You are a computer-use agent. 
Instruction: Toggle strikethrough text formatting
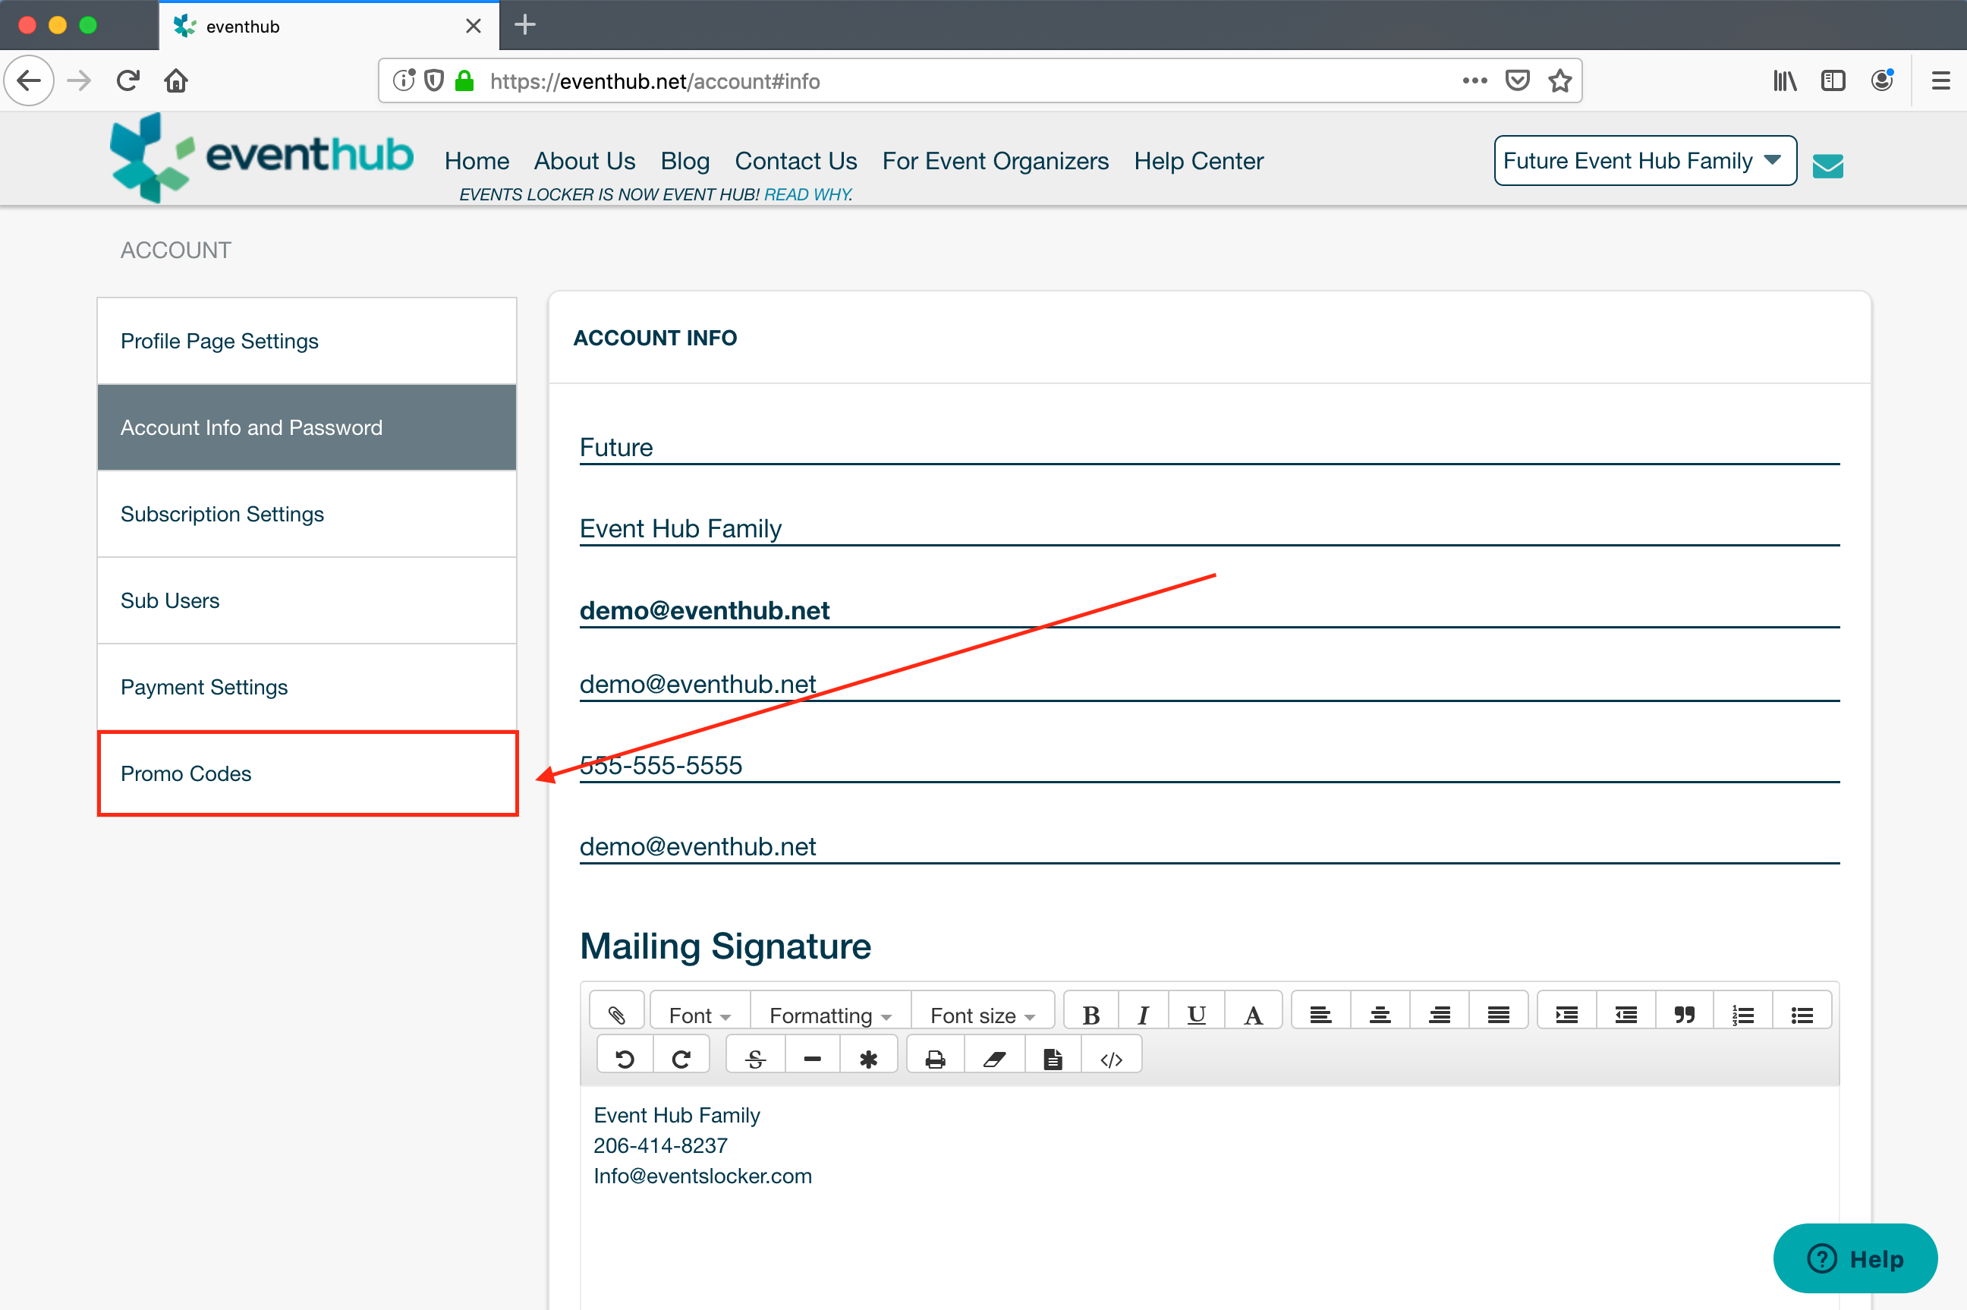pyautogui.click(x=755, y=1060)
